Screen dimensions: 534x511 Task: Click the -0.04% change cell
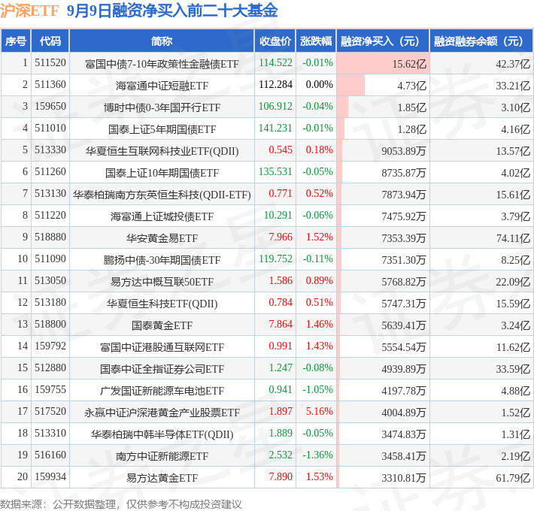coord(317,106)
